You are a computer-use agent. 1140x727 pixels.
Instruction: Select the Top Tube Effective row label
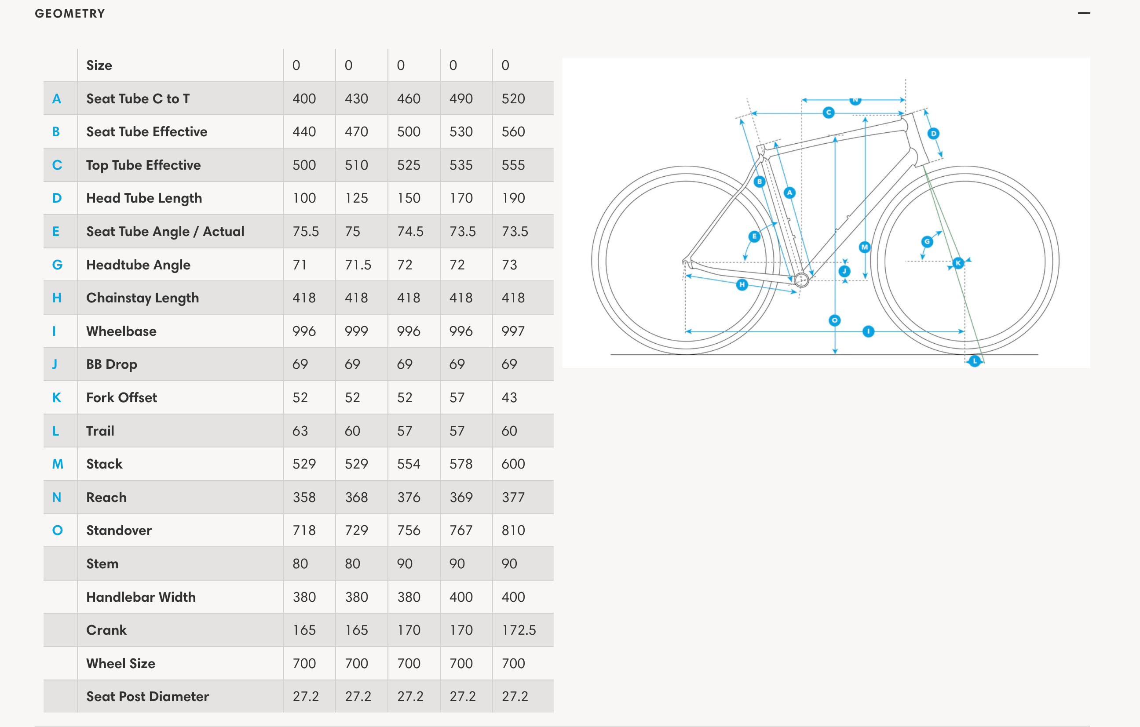pos(143,165)
